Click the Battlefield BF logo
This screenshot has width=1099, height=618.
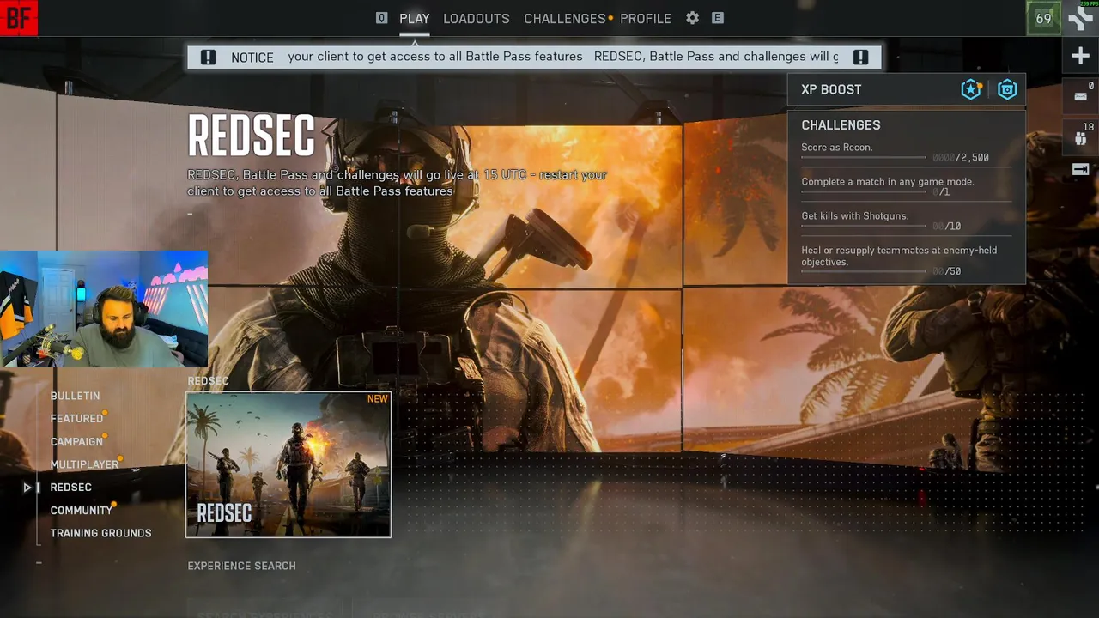[18, 18]
